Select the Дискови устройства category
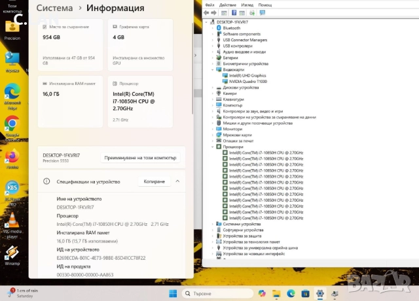The height and width of the screenshot is (301, 419). pos(241,87)
